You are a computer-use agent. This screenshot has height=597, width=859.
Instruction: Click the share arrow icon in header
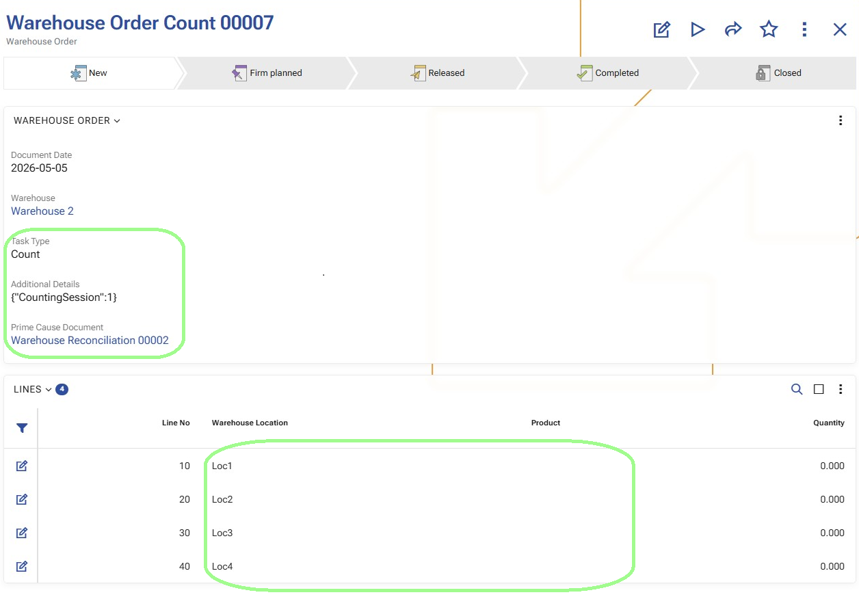coord(733,29)
